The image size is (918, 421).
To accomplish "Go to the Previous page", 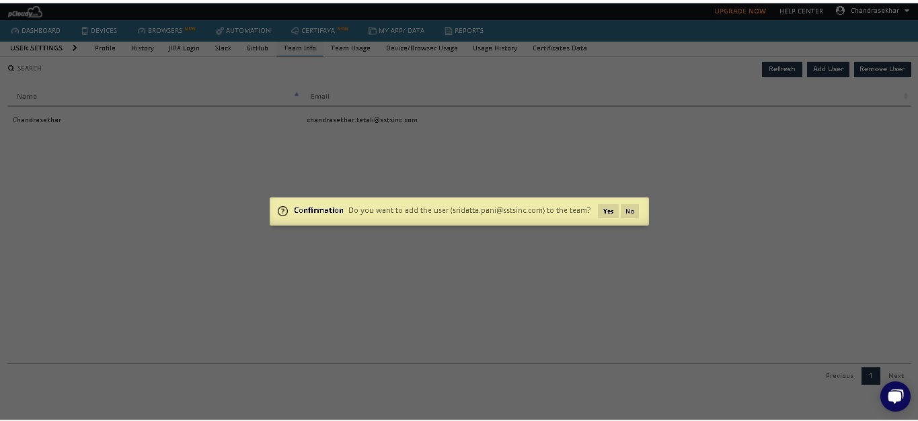I will click(839, 376).
